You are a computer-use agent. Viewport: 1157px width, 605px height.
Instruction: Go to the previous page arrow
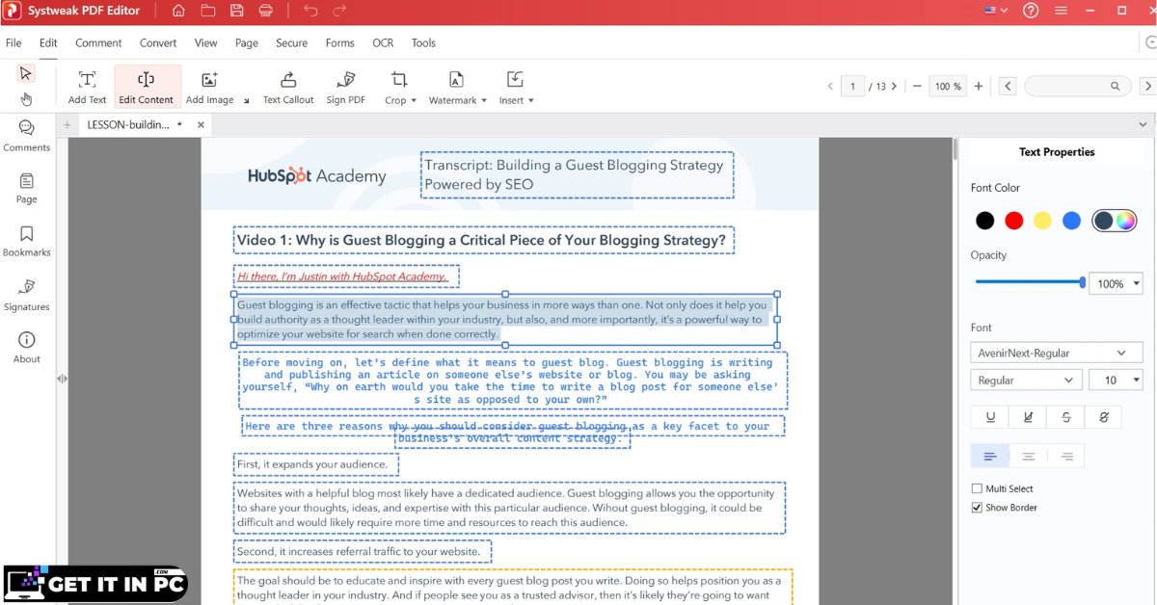click(x=830, y=87)
